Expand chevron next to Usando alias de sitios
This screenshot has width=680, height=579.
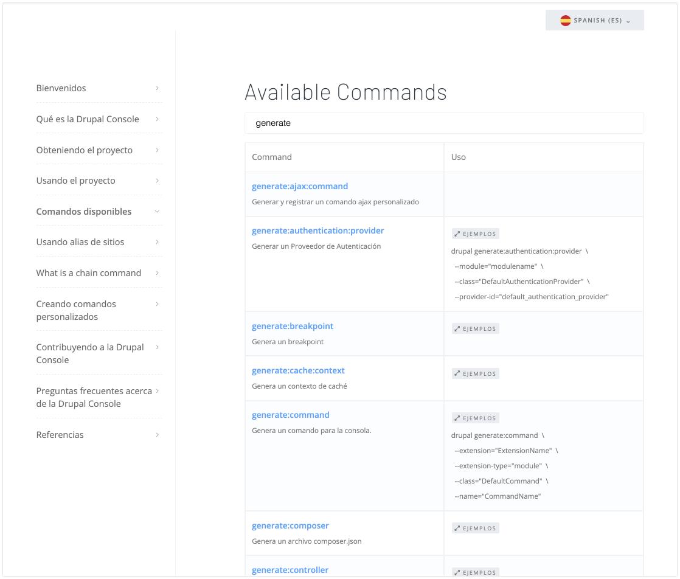(157, 242)
